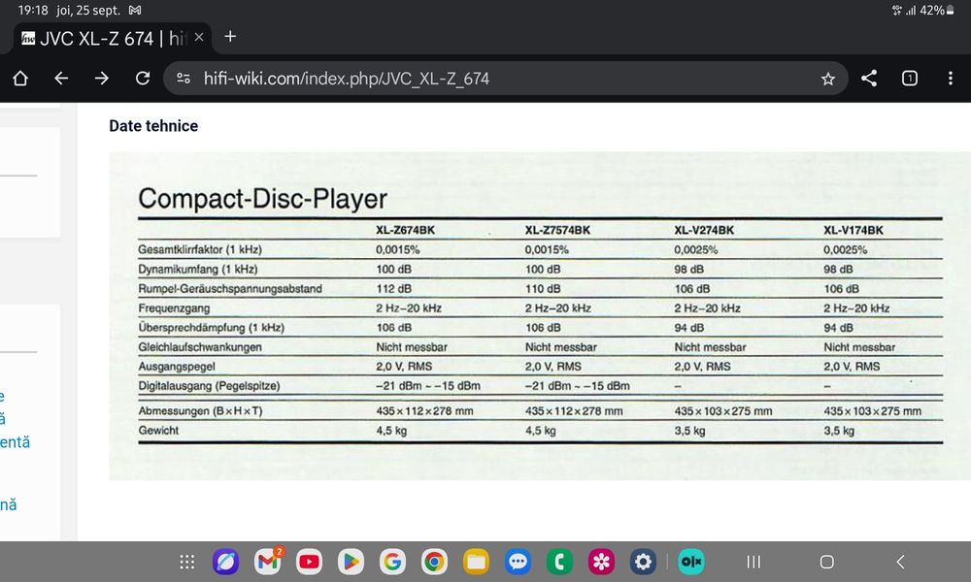This screenshot has width=971, height=582.
Task: Click "Digitalausgang (Pegelspitze)" row label
Action: click(209, 386)
